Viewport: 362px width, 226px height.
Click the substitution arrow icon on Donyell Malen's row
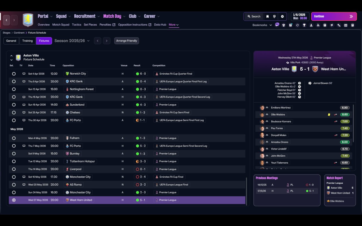click(x=336, y=135)
